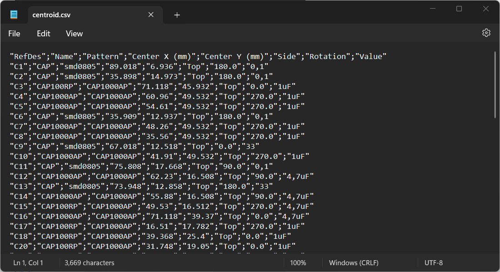The height and width of the screenshot is (272, 500).
Task: Click the line starting with "C14"
Action: pyautogui.click(x=162, y=196)
